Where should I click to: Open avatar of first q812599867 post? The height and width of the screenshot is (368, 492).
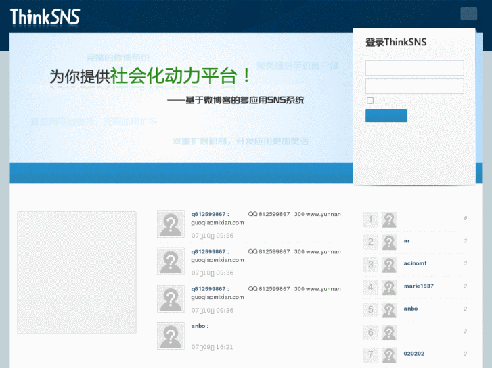171,224
